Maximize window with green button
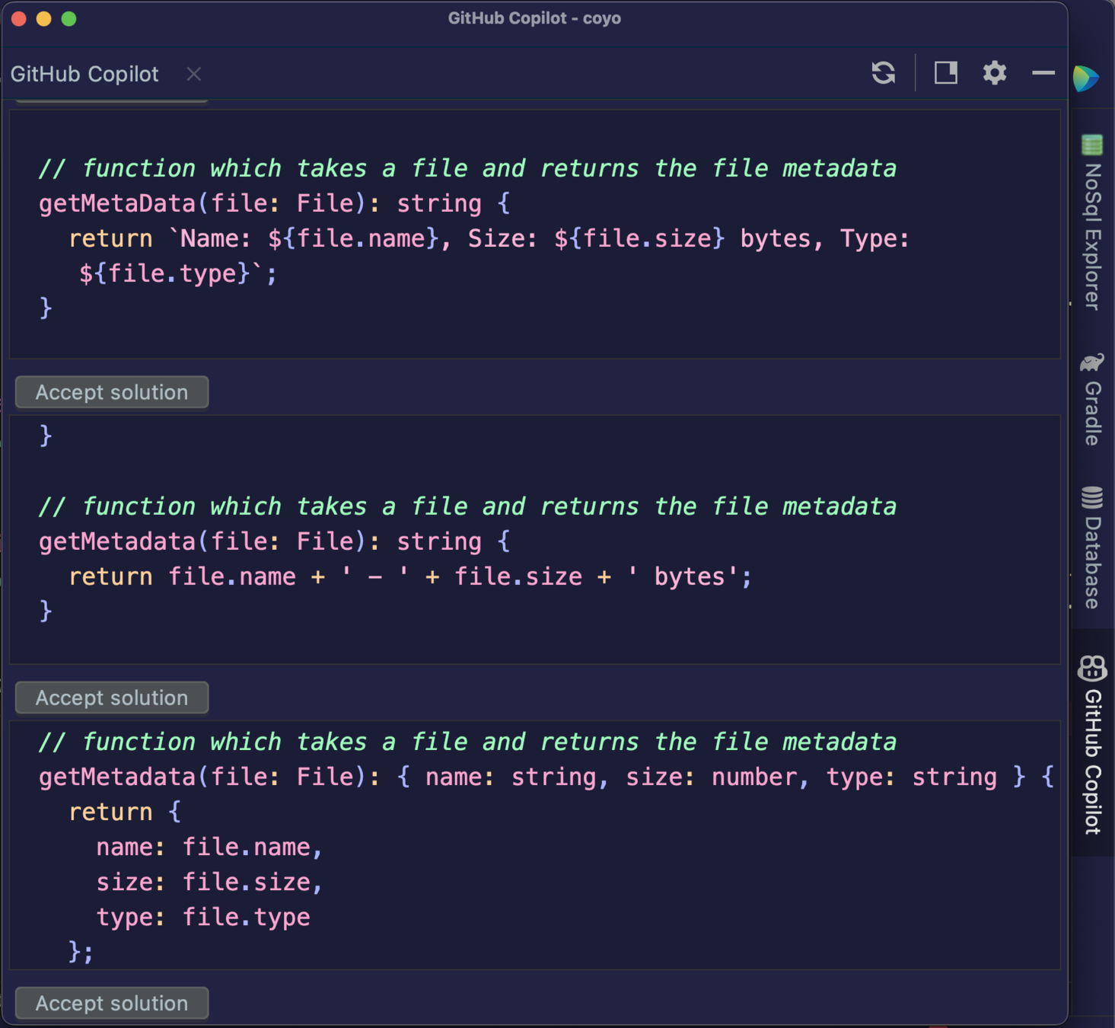Screen dimensions: 1115x1028 click(68, 18)
